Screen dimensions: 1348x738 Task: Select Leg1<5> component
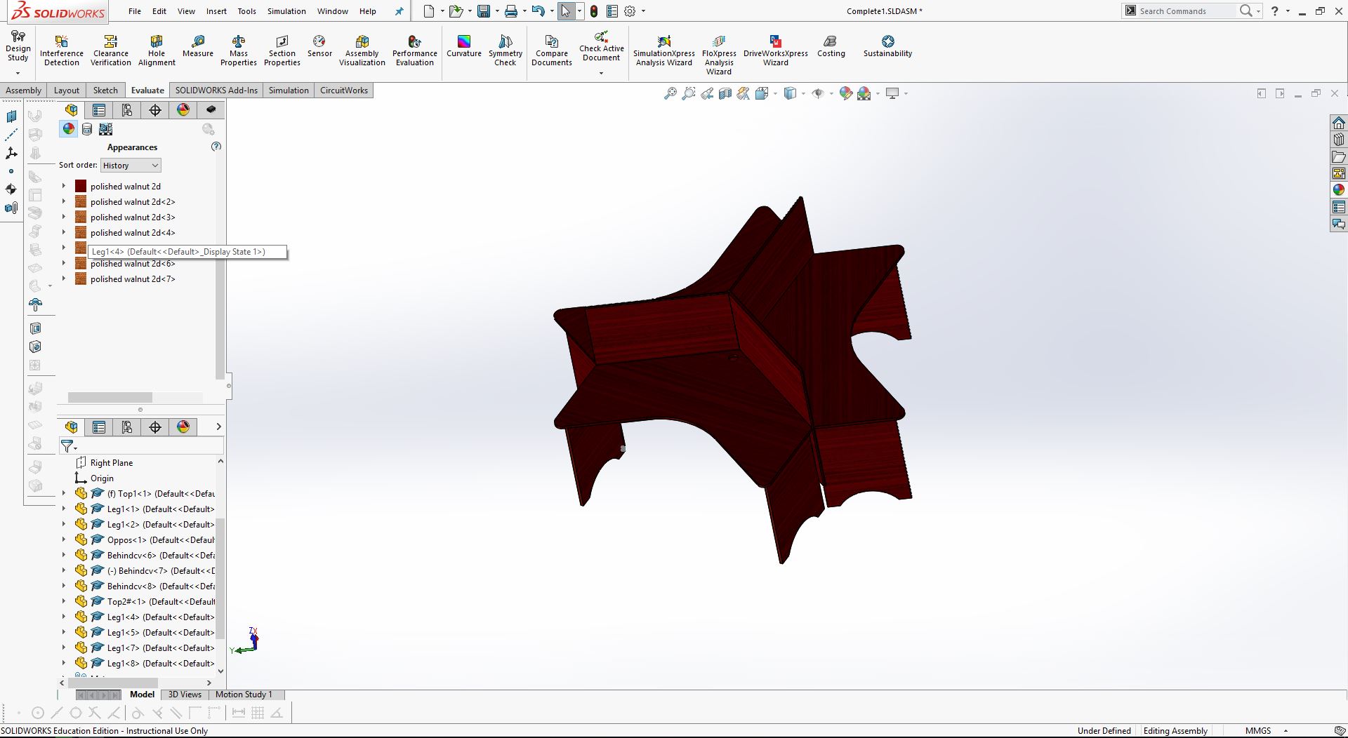coord(161,632)
